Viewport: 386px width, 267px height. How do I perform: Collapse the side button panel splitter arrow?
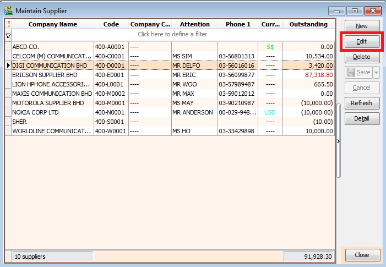click(338, 141)
